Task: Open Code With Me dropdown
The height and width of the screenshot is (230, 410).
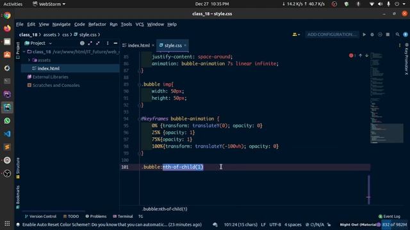Action: [296, 34]
